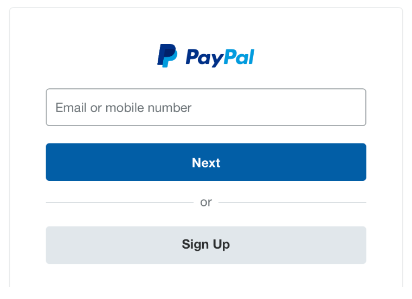Click the divider line left of "or"
The height and width of the screenshot is (299, 412).
120,203
